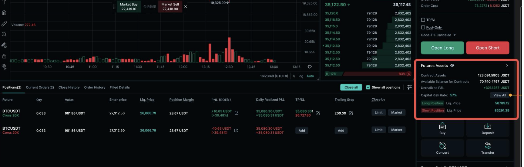
Task: Switch to Current Orders(2) tab
Action: point(40,87)
